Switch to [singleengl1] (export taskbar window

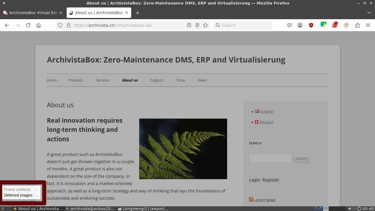143,209
